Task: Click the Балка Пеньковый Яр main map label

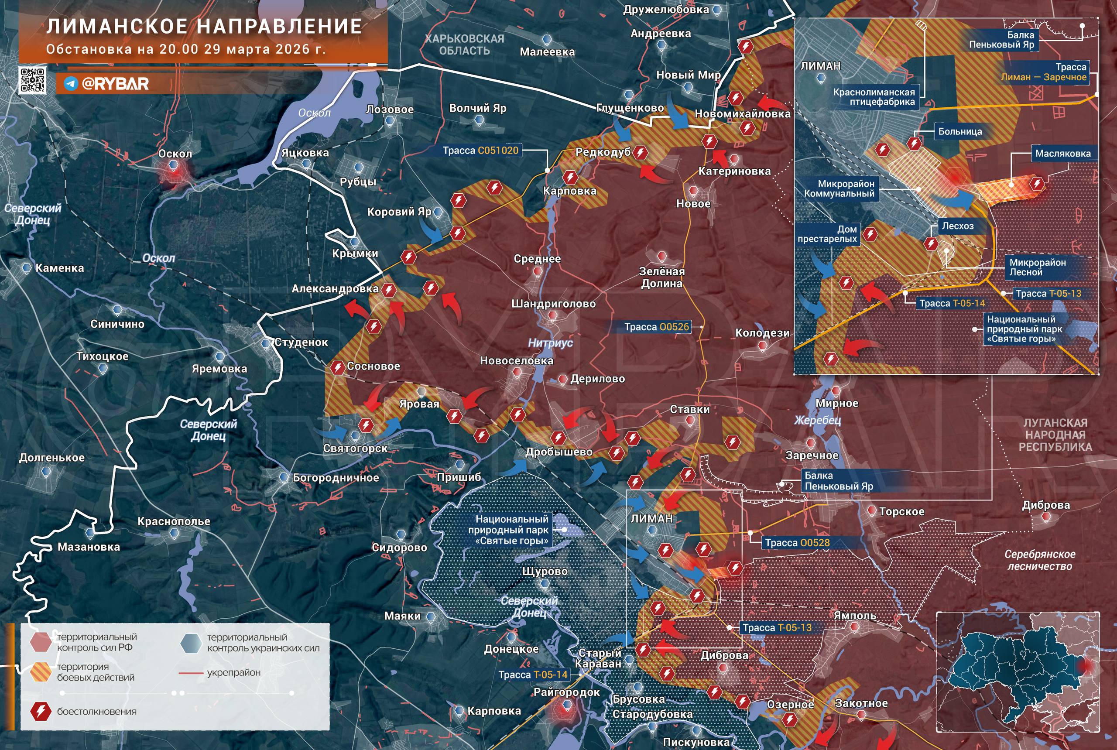Action: [x=839, y=481]
